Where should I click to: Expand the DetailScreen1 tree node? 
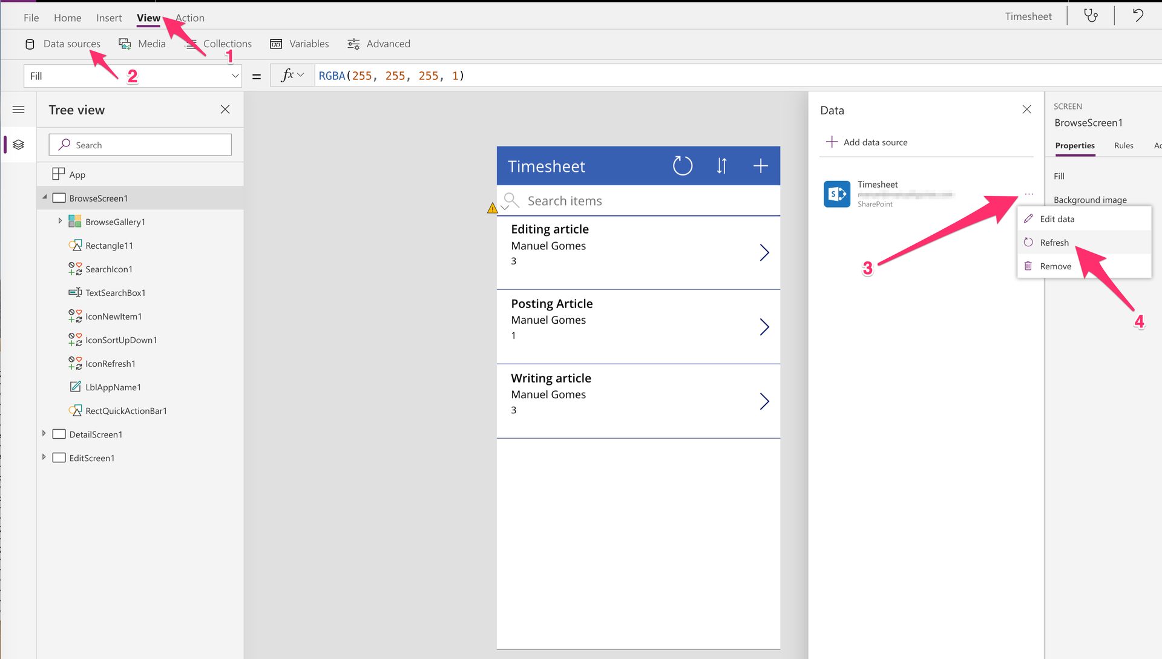point(44,434)
